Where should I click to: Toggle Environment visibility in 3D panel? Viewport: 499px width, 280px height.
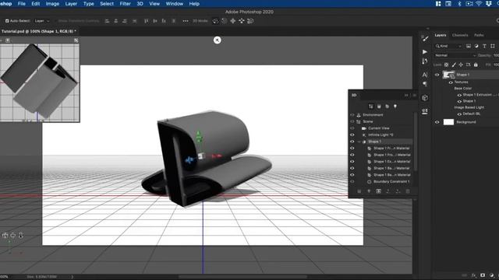coord(352,115)
